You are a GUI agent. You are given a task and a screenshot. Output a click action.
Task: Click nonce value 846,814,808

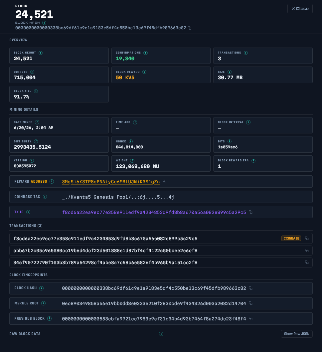tap(129, 147)
